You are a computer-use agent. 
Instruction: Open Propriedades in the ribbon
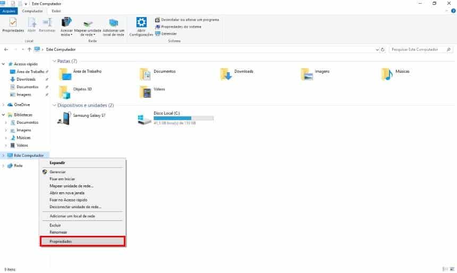tap(13, 25)
